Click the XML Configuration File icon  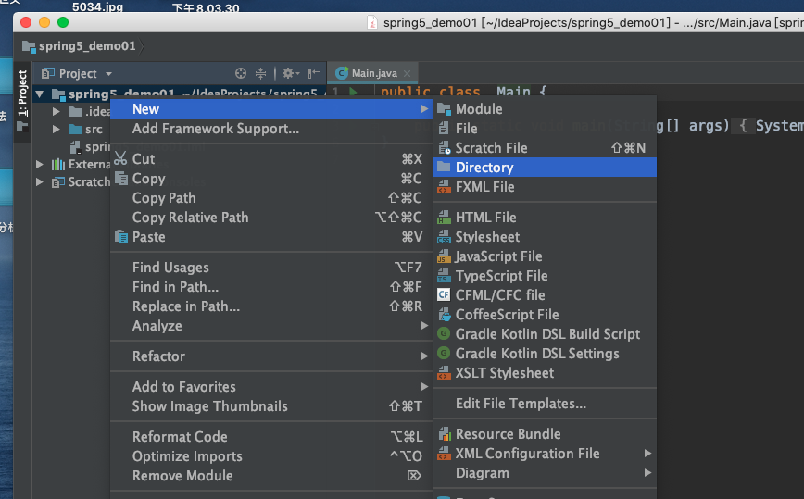point(444,454)
